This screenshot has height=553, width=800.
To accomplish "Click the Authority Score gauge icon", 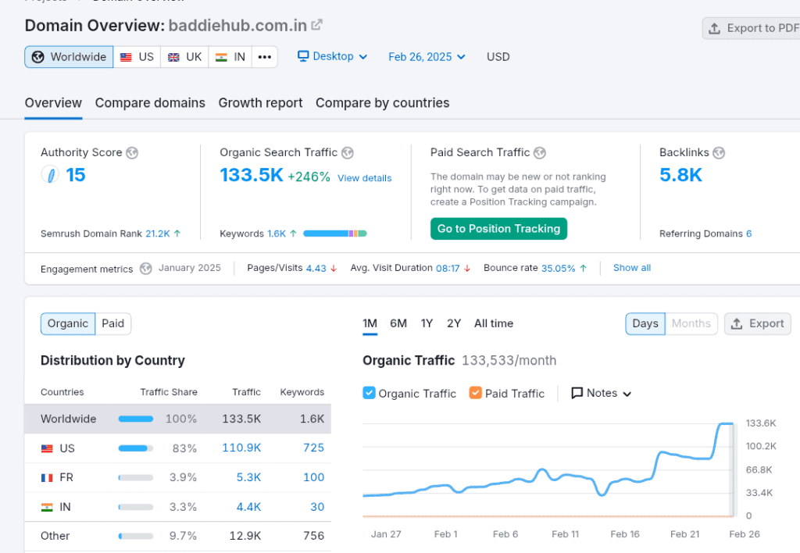I will pyautogui.click(x=50, y=175).
